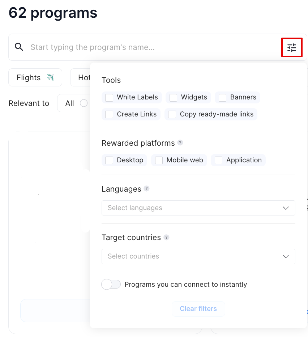Tick the Mobile web checkbox
The height and width of the screenshot is (337, 308).
(x=159, y=161)
